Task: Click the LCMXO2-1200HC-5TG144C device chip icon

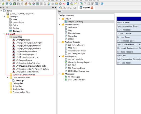Action: (x=8, y=14)
